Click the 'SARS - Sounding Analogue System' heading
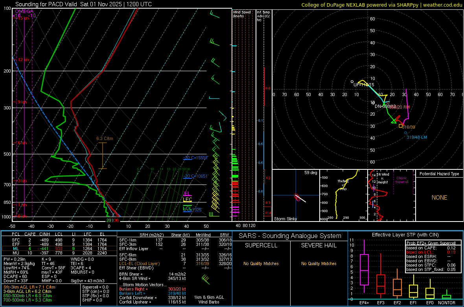Screen dimensions: 464x307 coord(290,236)
